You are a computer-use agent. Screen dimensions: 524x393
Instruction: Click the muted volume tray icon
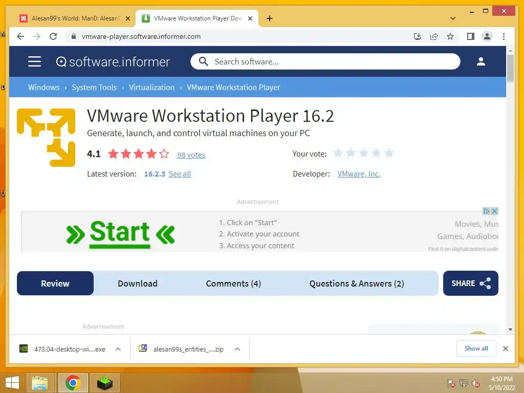pos(476,383)
